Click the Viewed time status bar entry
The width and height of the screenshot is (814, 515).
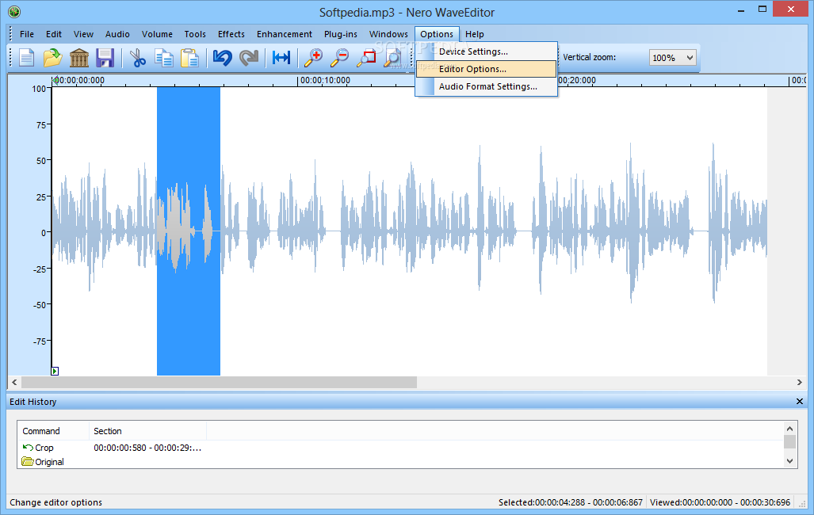point(720,502)
